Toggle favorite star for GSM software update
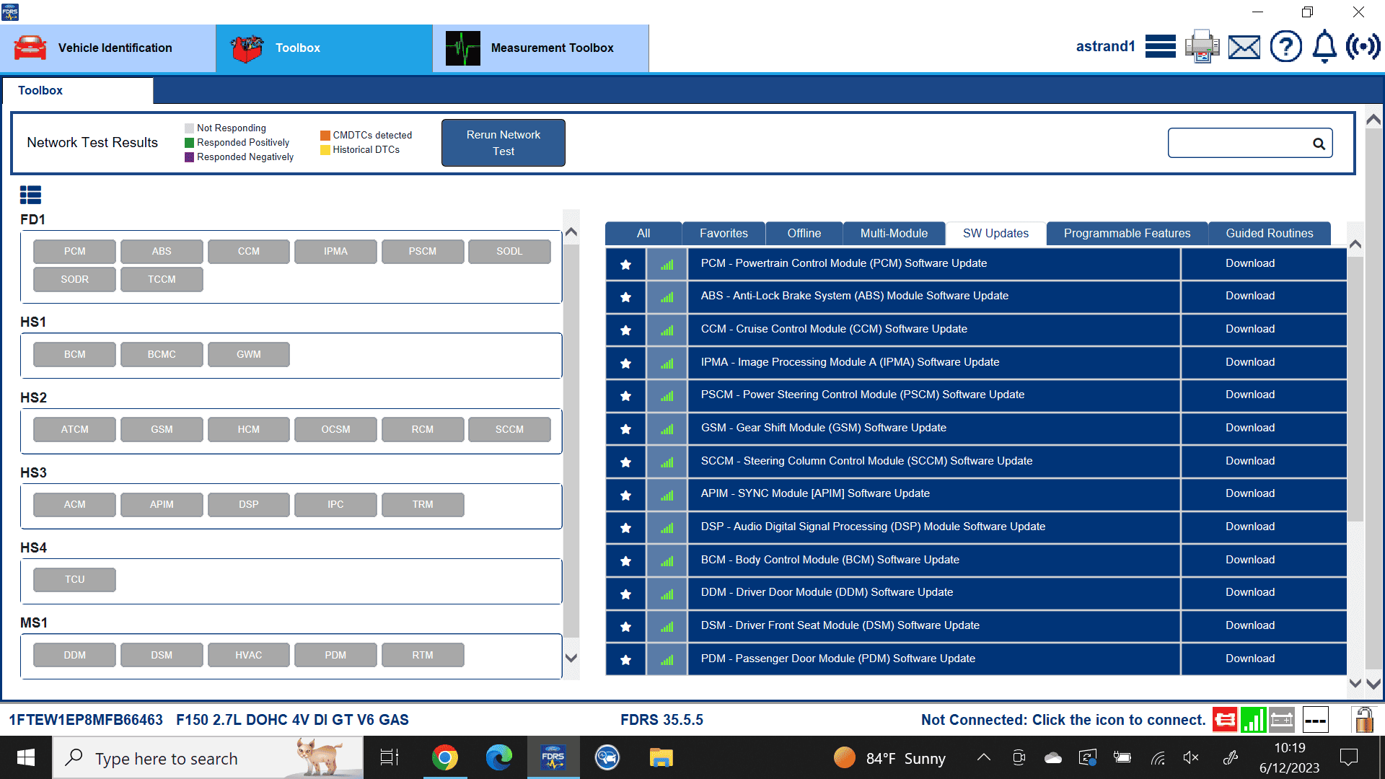 (625, 428)
